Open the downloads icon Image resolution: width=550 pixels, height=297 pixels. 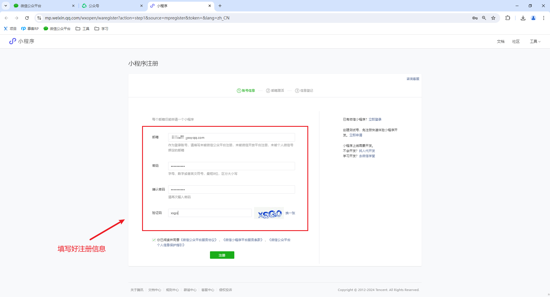[x=523, y=18]
